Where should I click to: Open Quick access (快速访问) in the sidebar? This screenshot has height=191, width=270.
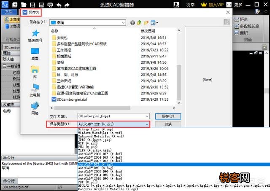35,36
